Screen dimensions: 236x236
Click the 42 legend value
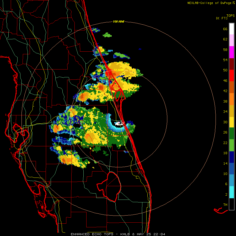pos(225,91)
